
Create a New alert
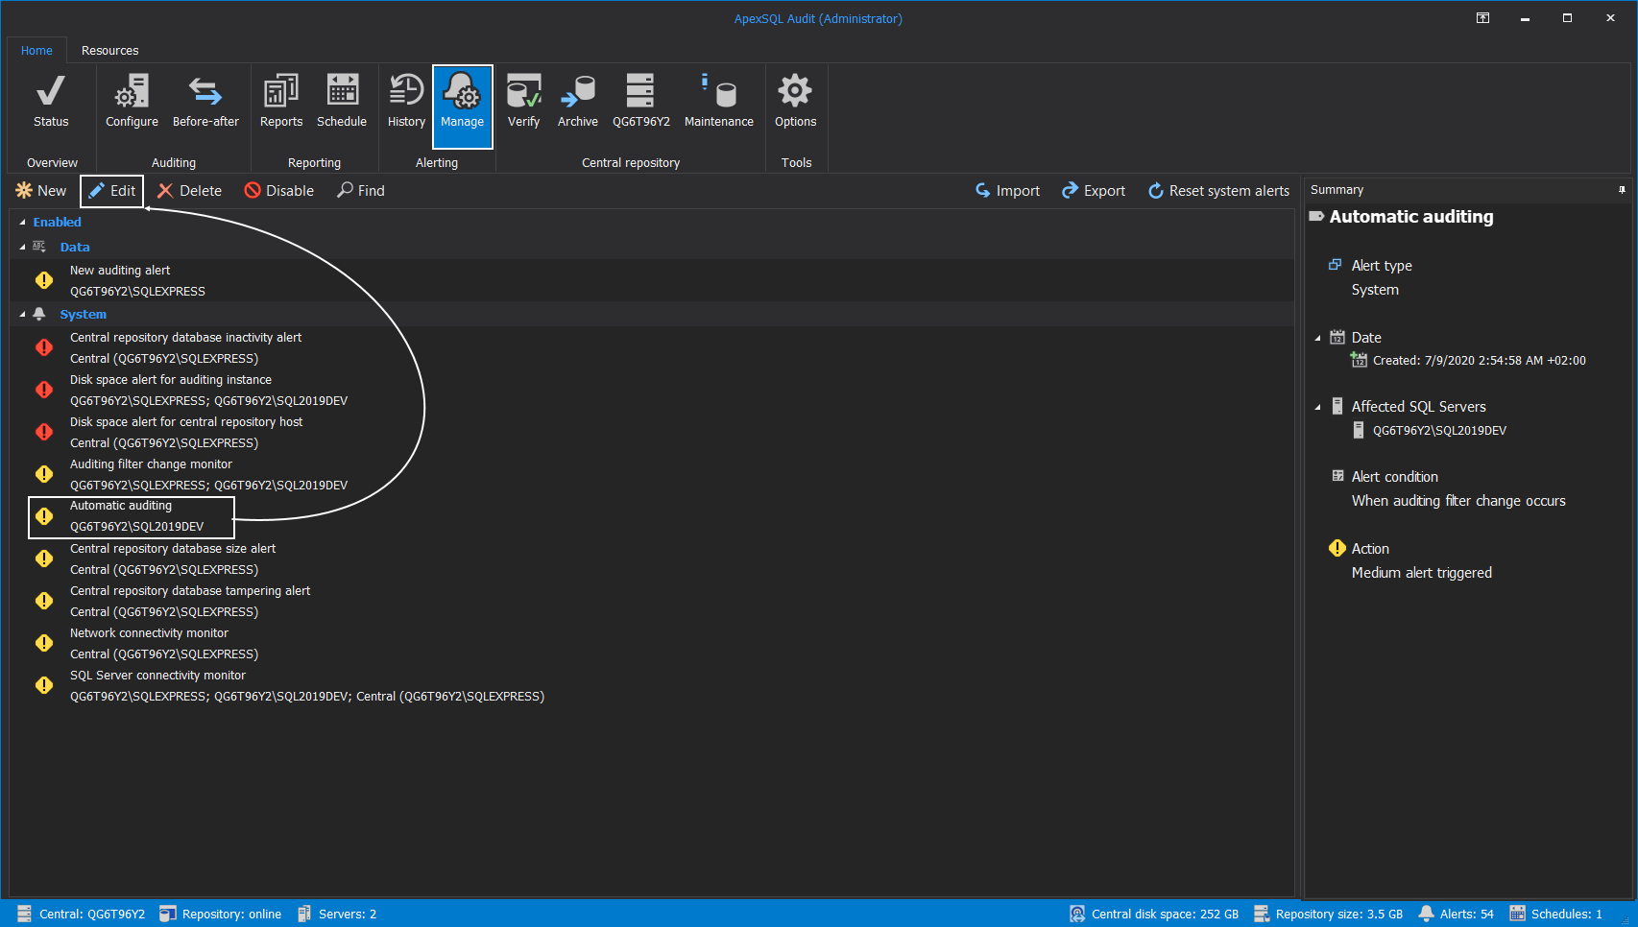point(41,191)
